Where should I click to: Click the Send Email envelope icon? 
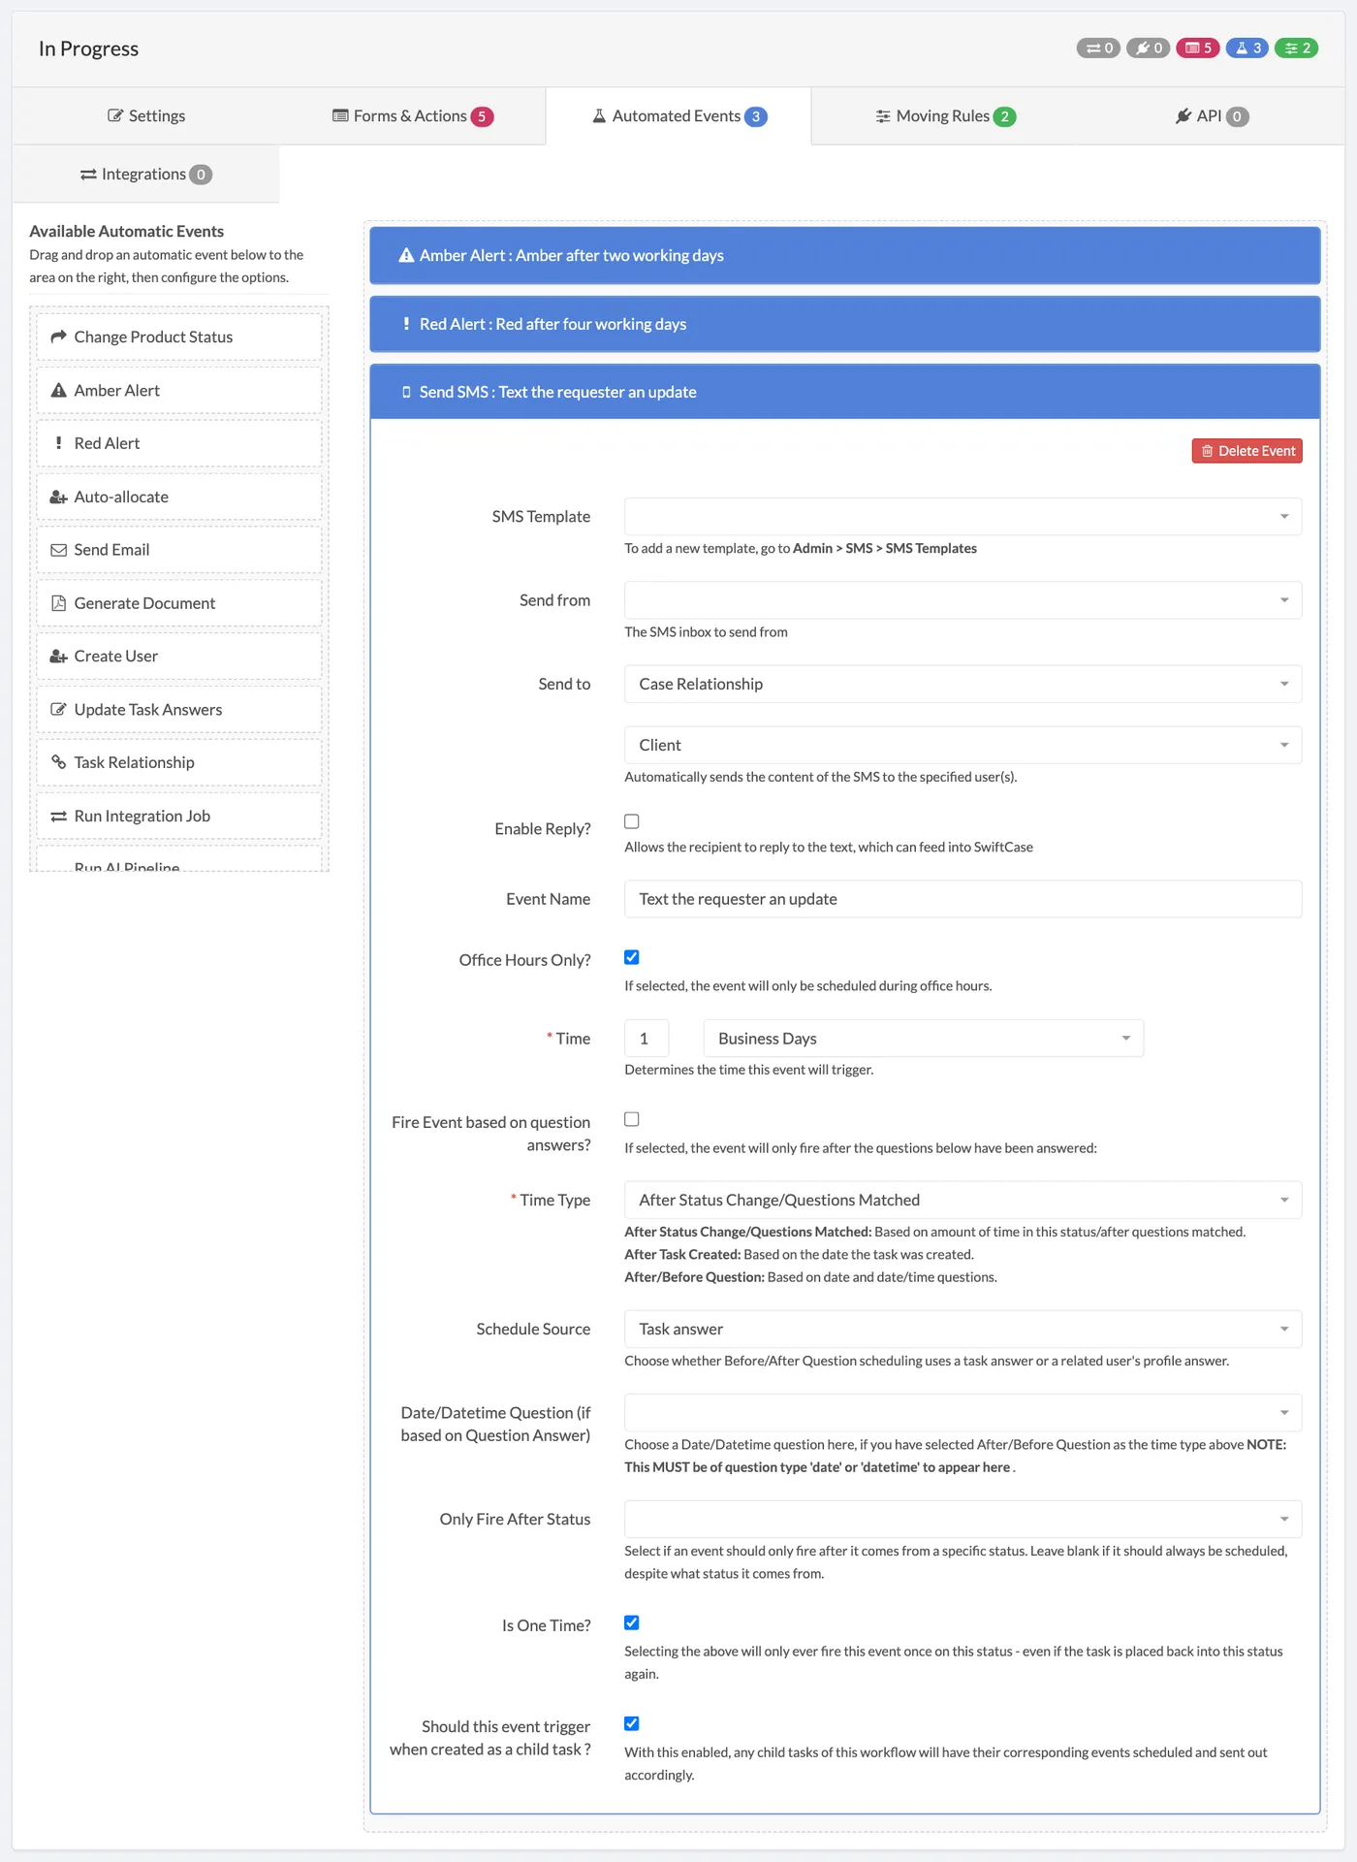[58, 550]
